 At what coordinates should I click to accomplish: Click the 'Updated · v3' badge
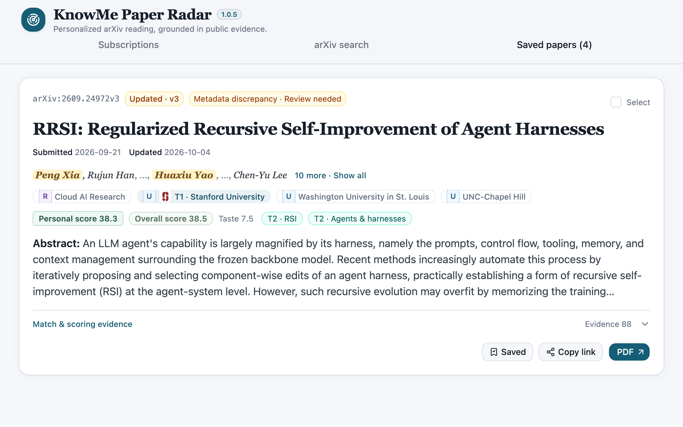[154, 99]
